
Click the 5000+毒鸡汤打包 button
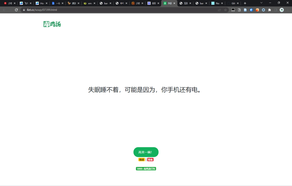146,168
